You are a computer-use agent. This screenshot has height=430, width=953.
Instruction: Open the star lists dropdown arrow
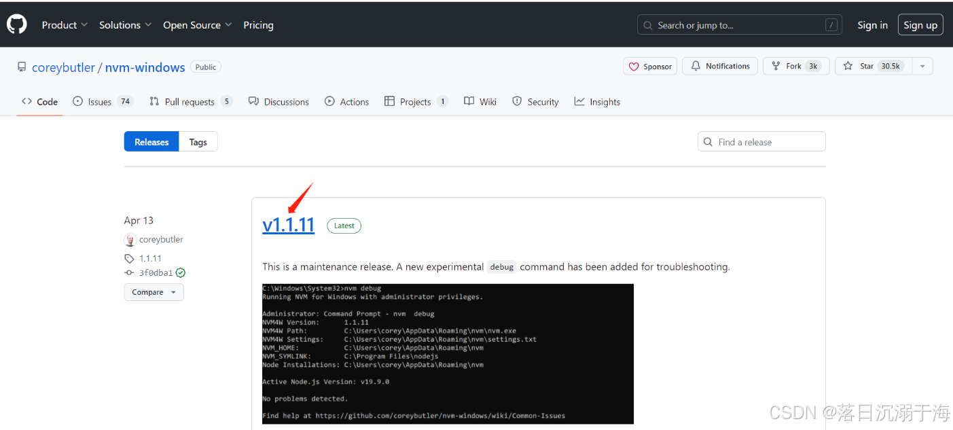click(922, 66)
